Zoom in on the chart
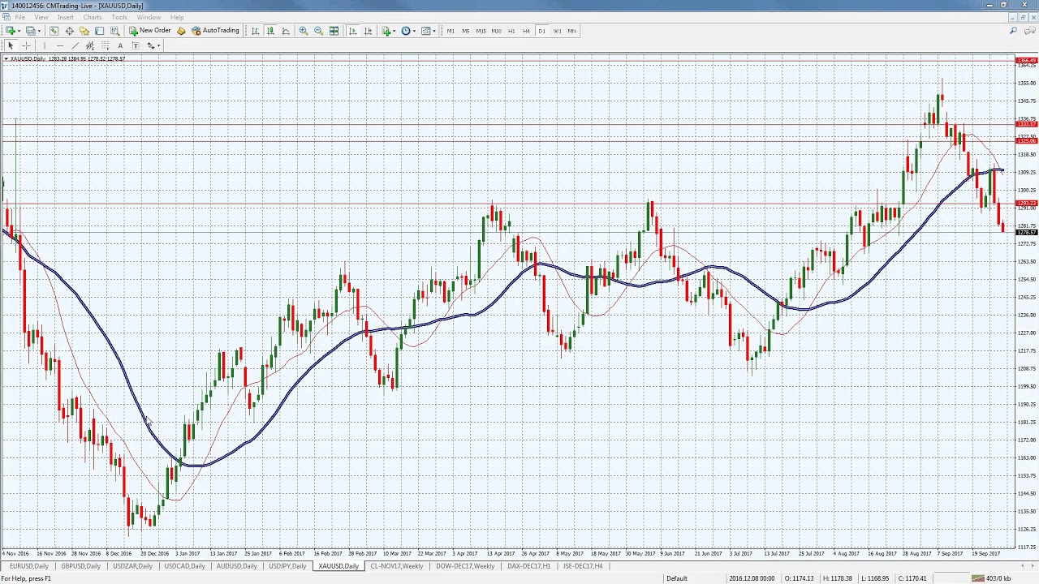1039x584 pixels. 304,31
